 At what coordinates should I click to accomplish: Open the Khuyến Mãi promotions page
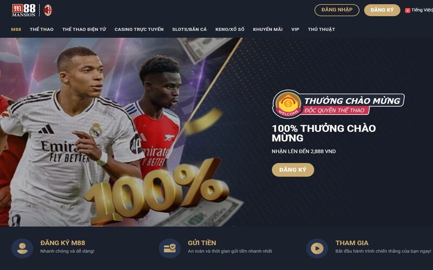[267, 29]
